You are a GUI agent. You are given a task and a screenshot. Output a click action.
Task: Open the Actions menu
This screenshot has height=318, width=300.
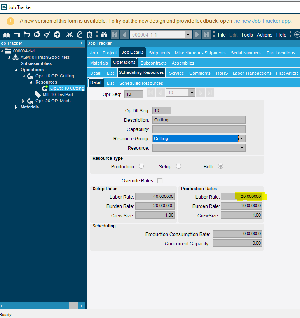point(265,35)
